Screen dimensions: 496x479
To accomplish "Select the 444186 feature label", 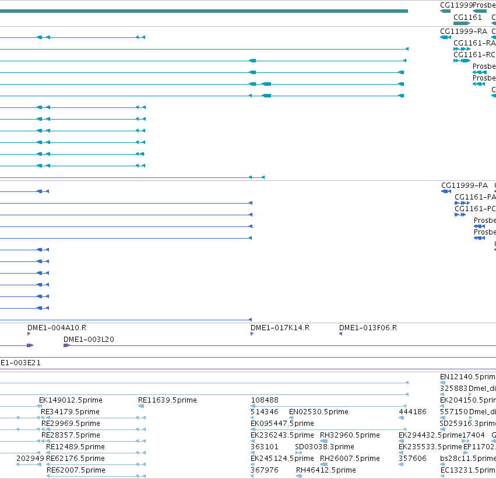I will [x=413, y=411].
